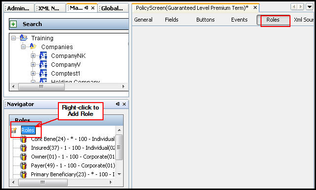Toggle auto-hide pin on the Navigator panel
The height and width of the screenshot is (190, 316).
point(118,104)
